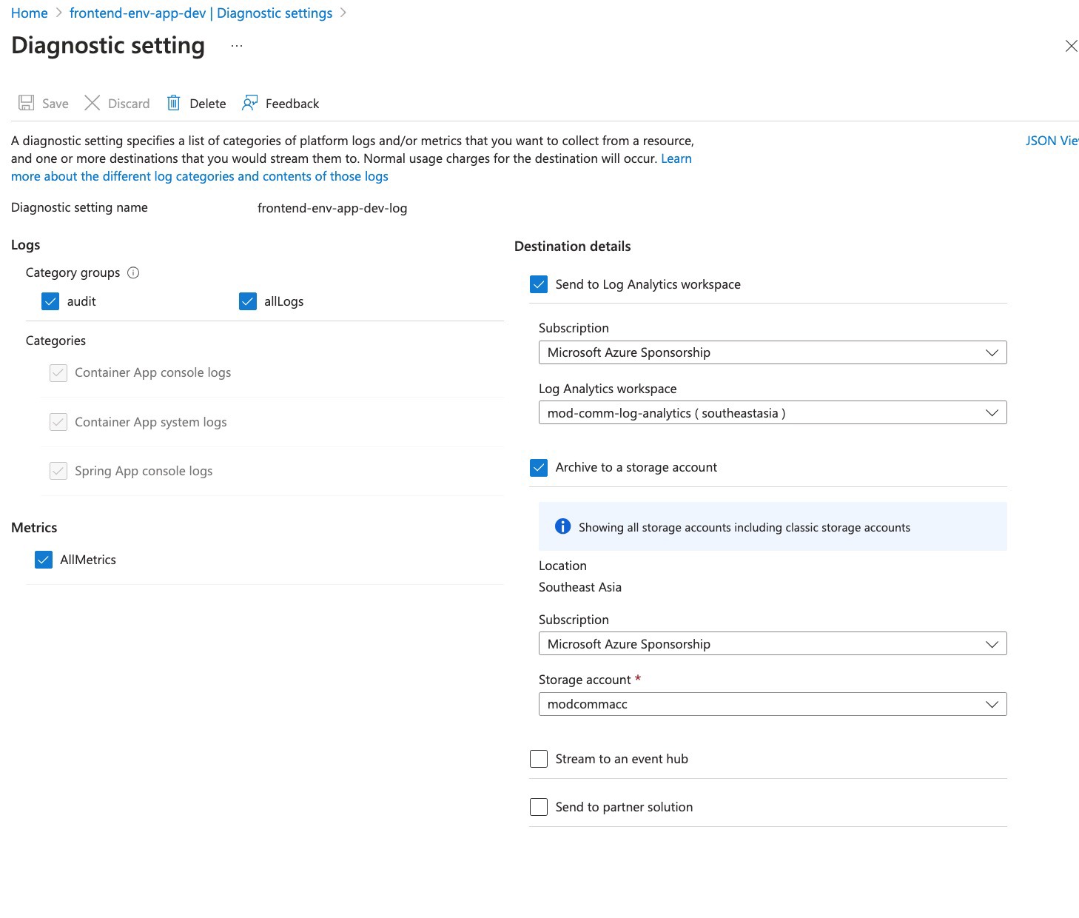
Task: Click the Category groups info icon
Action: [x=133, y=272]
